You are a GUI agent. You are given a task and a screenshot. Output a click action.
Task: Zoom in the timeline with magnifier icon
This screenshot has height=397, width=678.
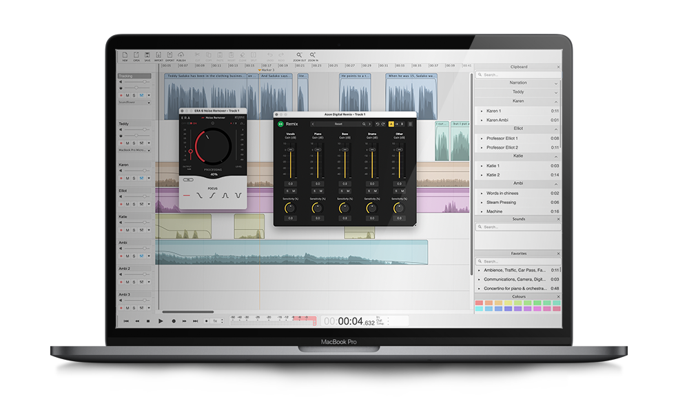tap(313, 55)
